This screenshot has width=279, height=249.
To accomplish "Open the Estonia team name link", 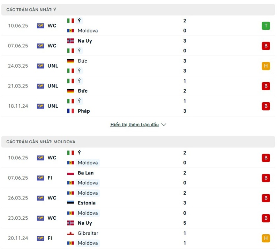I will coord(86,203).
